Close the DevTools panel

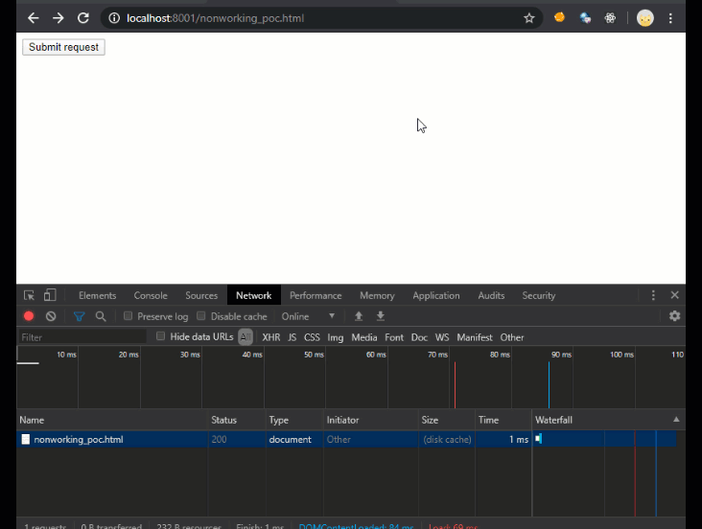coord(675,295)
